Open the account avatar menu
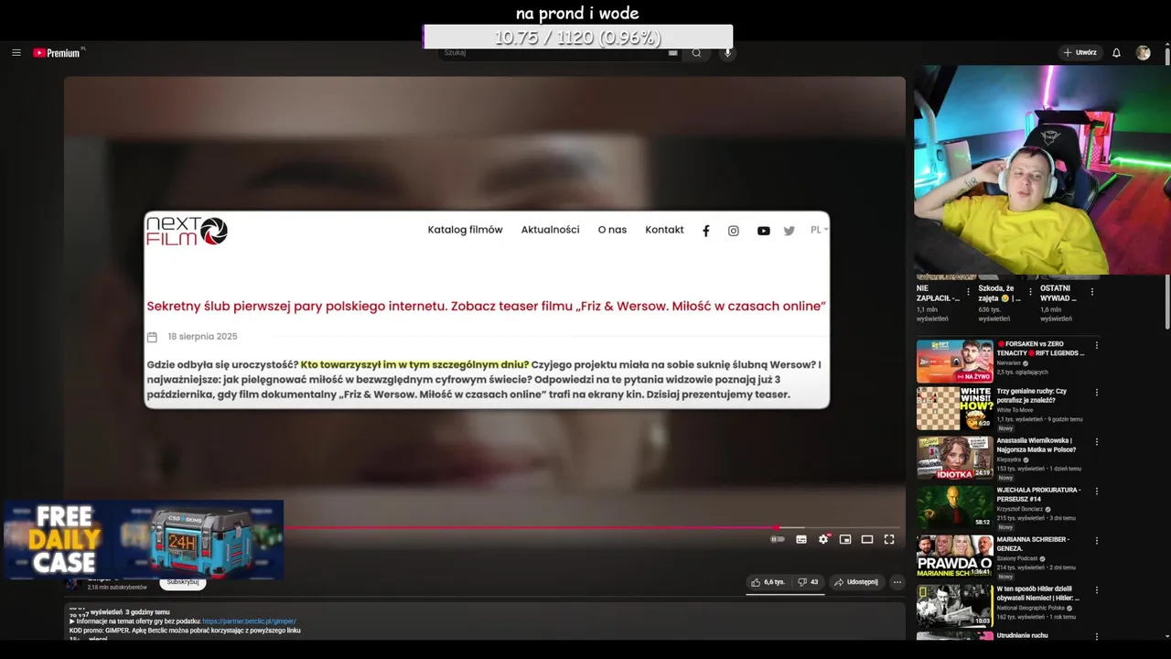Image resolution: width=1171 pixels, height=659 pixels. tap(1143, 53)
